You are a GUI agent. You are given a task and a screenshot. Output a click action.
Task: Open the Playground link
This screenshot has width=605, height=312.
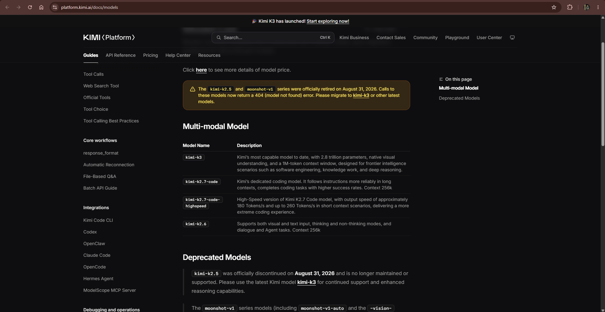[457, 38]
